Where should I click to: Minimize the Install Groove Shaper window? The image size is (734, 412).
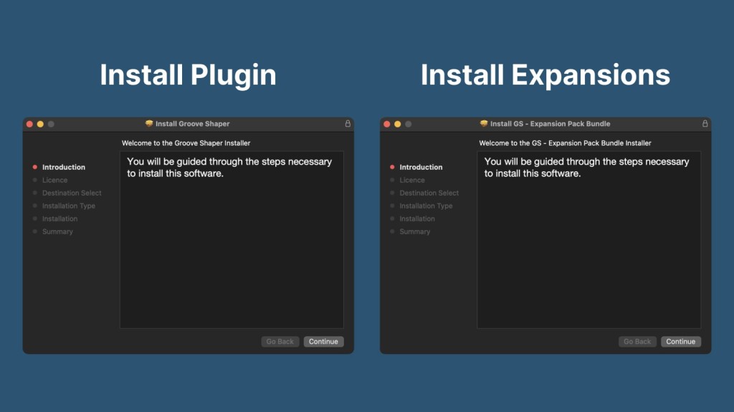point(40,124)
